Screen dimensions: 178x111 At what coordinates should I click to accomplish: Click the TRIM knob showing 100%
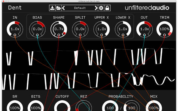(164, 29)
